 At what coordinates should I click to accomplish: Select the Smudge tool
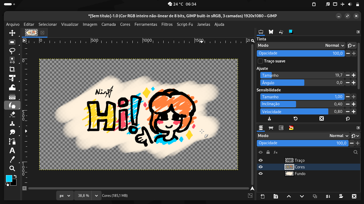pos(12,132)
